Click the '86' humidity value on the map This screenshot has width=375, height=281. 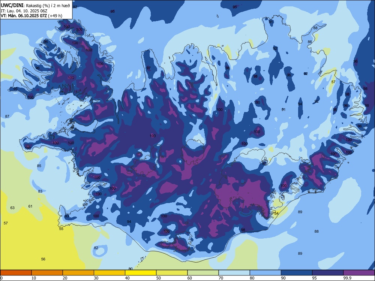[x=310, y=42]
